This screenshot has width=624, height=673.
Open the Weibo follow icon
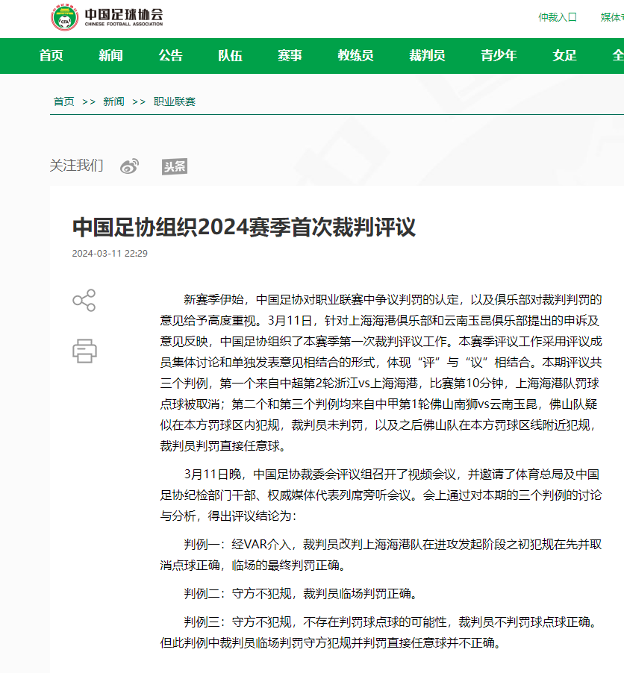pyautogui.click(x=130, y=166)
